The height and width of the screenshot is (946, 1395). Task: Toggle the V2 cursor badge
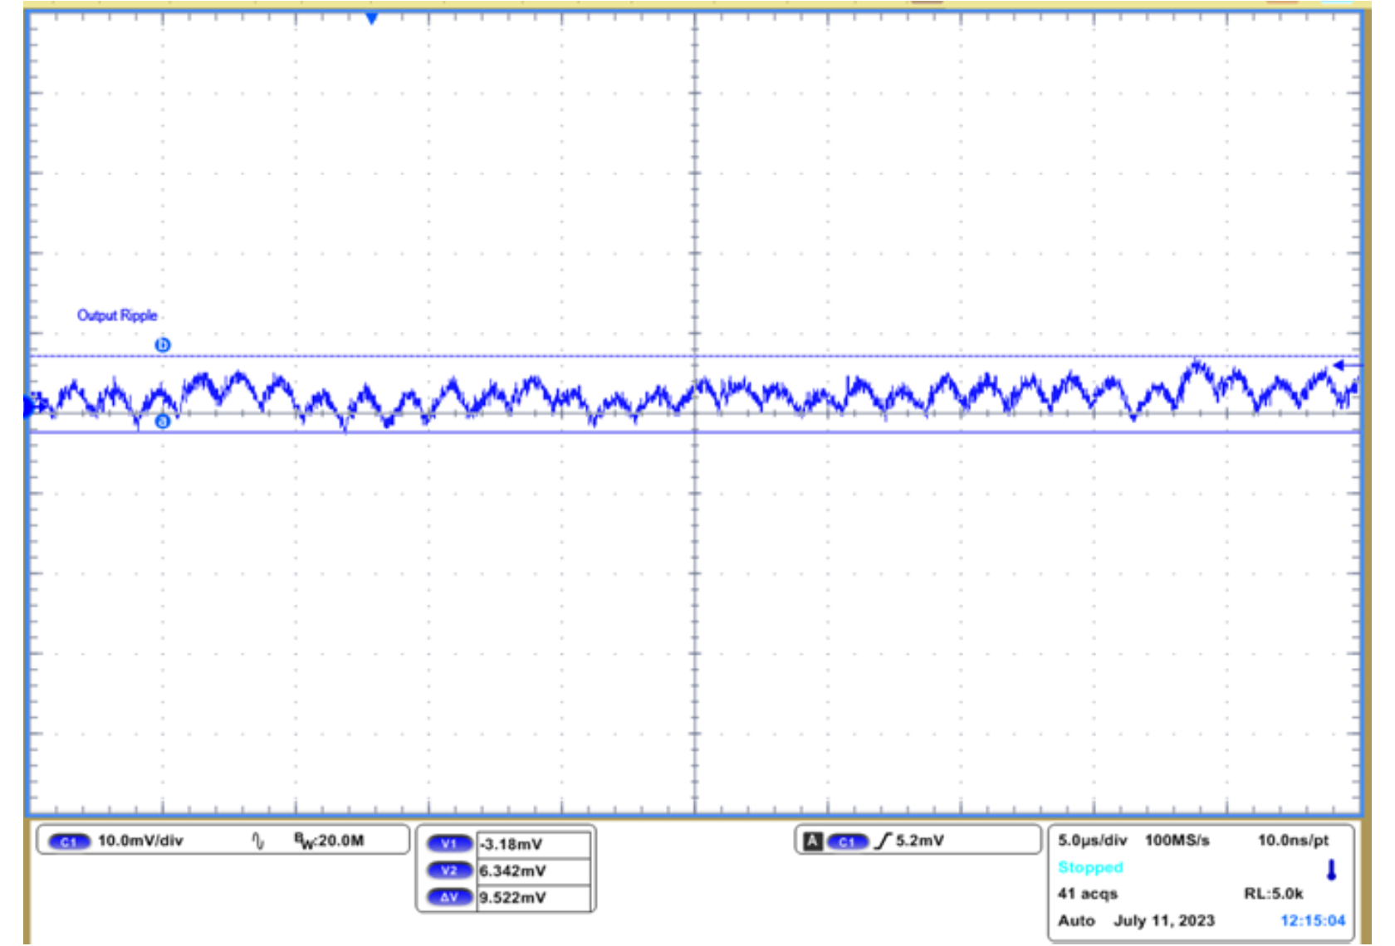[451, 869]
